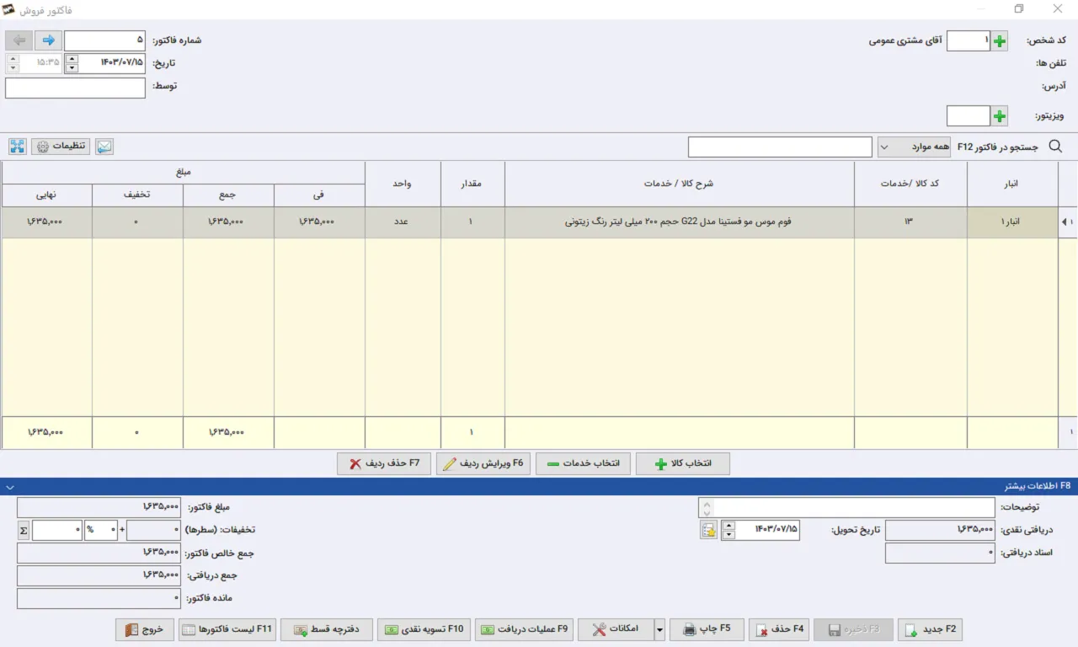Click the شماره فاکتور number field
The height and width of the screenshot is (647, 1078).
click(105, 40)
